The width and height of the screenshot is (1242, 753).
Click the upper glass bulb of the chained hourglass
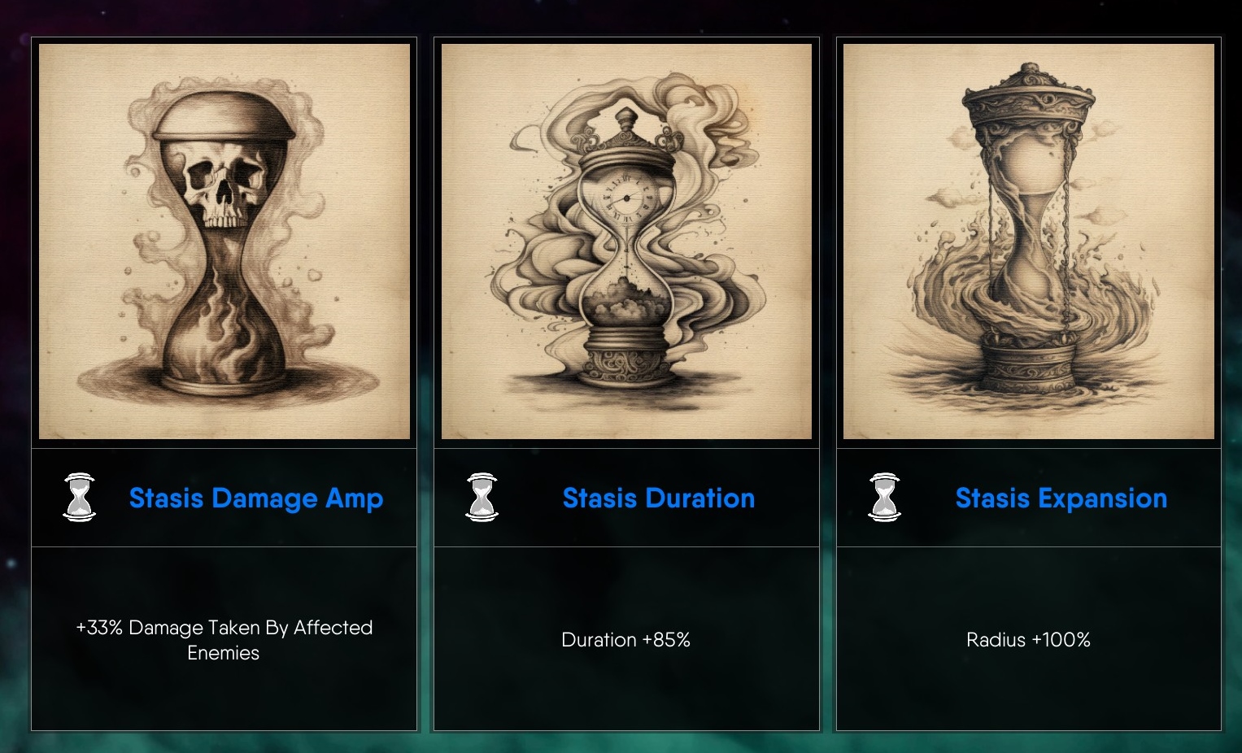pos(1030,163)
